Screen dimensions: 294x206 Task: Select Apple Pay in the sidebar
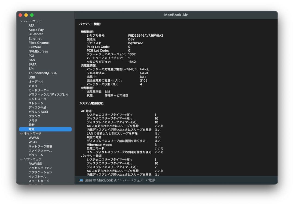[36, 30]
